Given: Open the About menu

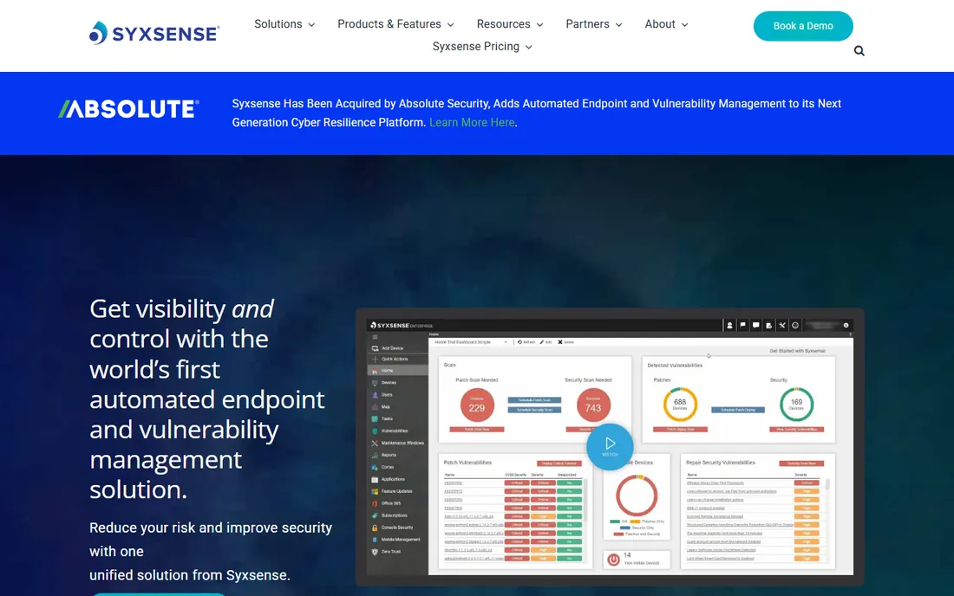Looking at the screenshot, I should pyautogui.click(x=666, y=24).
